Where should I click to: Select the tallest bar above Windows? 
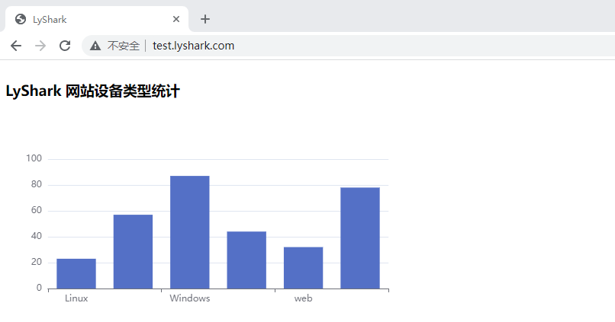point(189,232)
